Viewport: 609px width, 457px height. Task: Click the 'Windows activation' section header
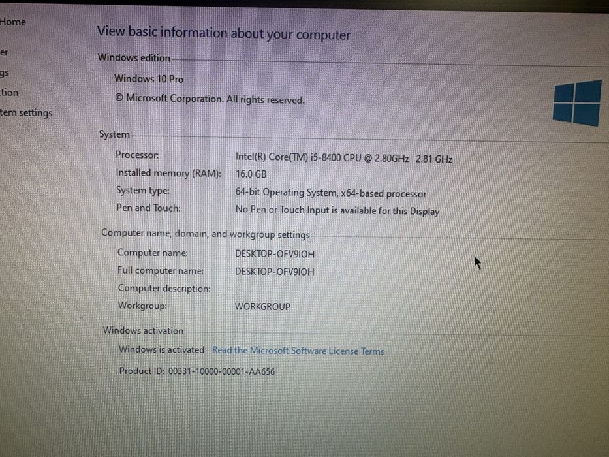(143, 331)
